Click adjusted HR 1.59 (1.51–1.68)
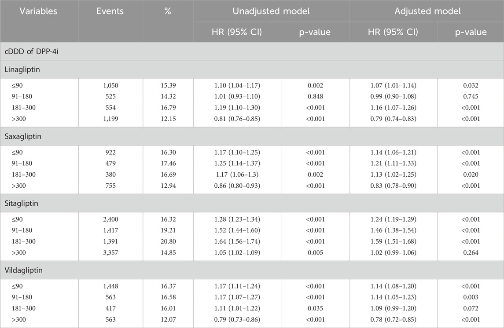The height and width of the screenshot is (328, 504). tap(394, 242)
